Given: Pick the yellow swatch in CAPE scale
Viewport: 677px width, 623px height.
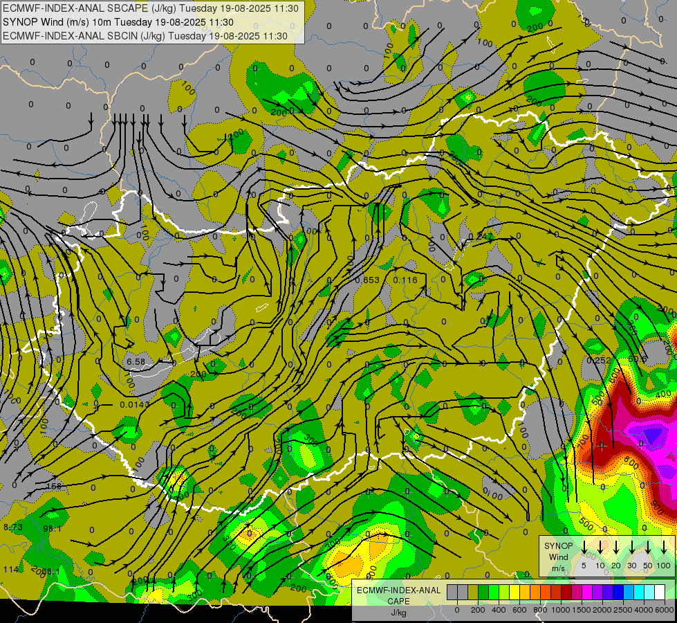Looking at the screenshot, I should [x=514, y=592].
